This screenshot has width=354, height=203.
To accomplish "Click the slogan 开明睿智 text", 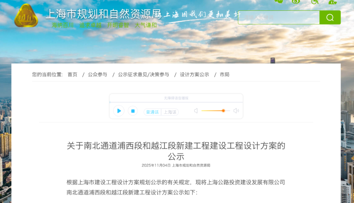I will tap(118, 25).
